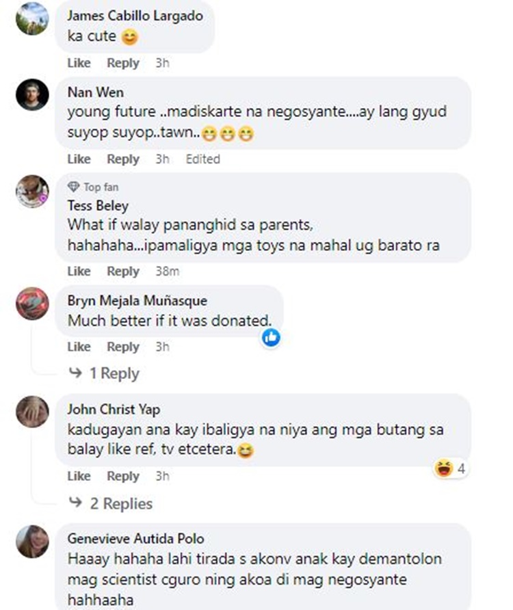Like Tess Beley's comment
This screenshot has height=610, width=513.
tap(79, 271)
